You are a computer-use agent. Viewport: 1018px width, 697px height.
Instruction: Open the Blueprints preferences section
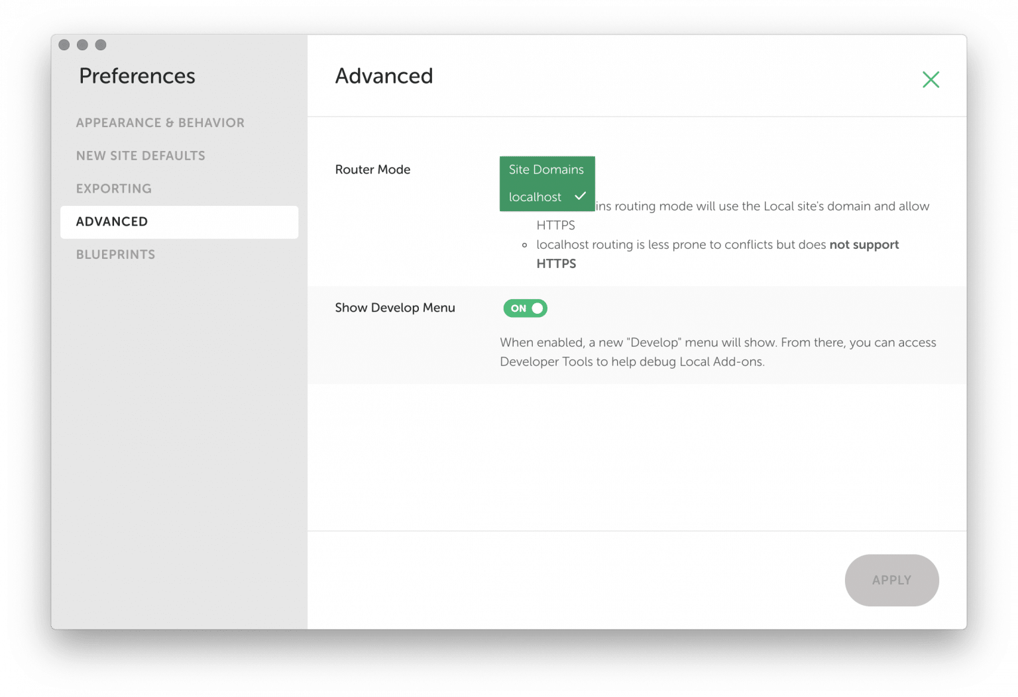(116, 255)
